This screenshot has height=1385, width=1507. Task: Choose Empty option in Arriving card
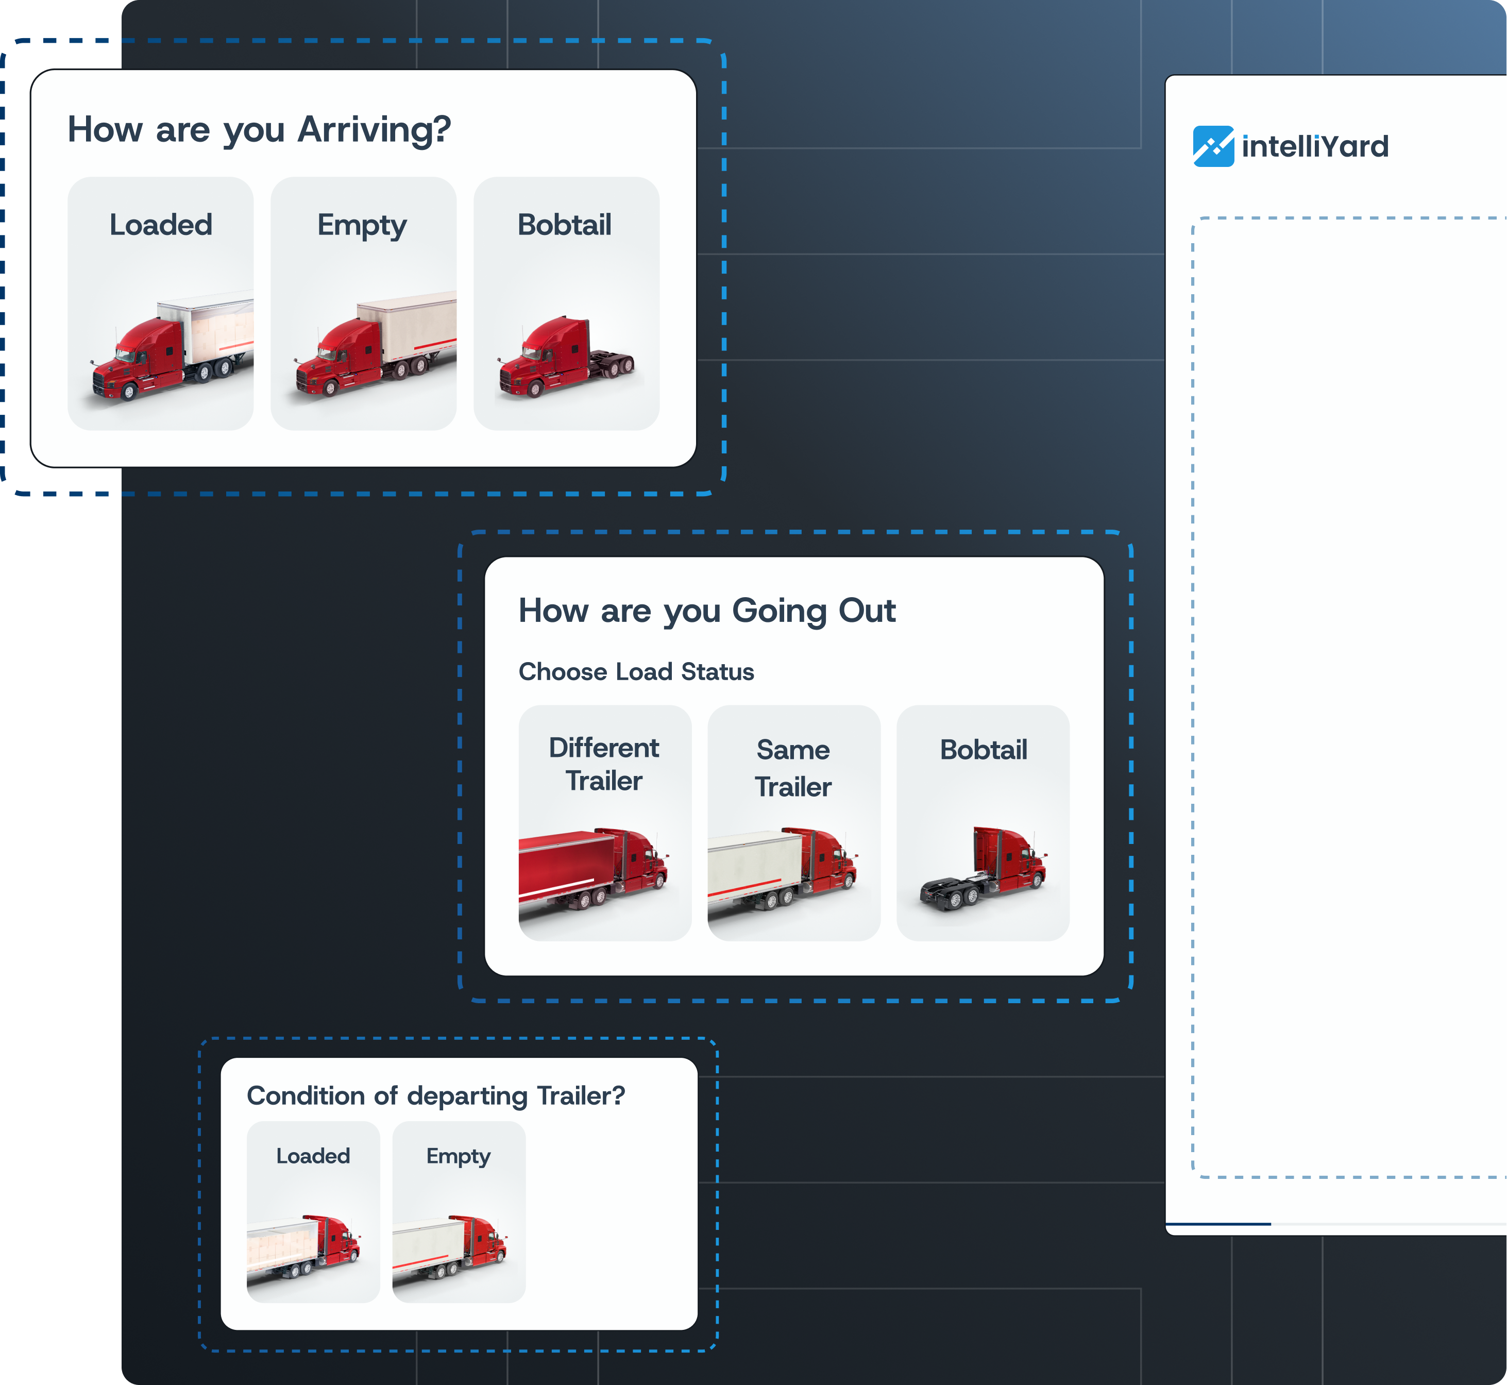pos(363,225)
